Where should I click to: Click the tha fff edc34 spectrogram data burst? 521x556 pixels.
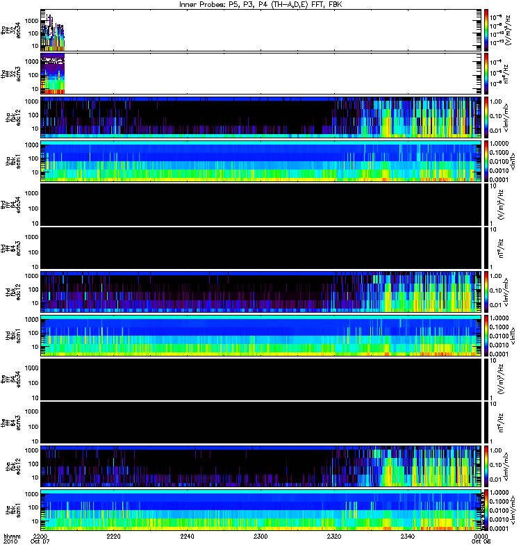[x=53, y=33]
